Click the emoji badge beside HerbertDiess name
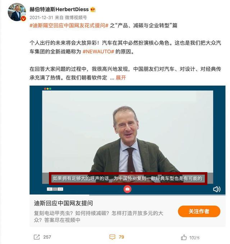The width and height of the screenshot is (230, 244). pos(93,9)
